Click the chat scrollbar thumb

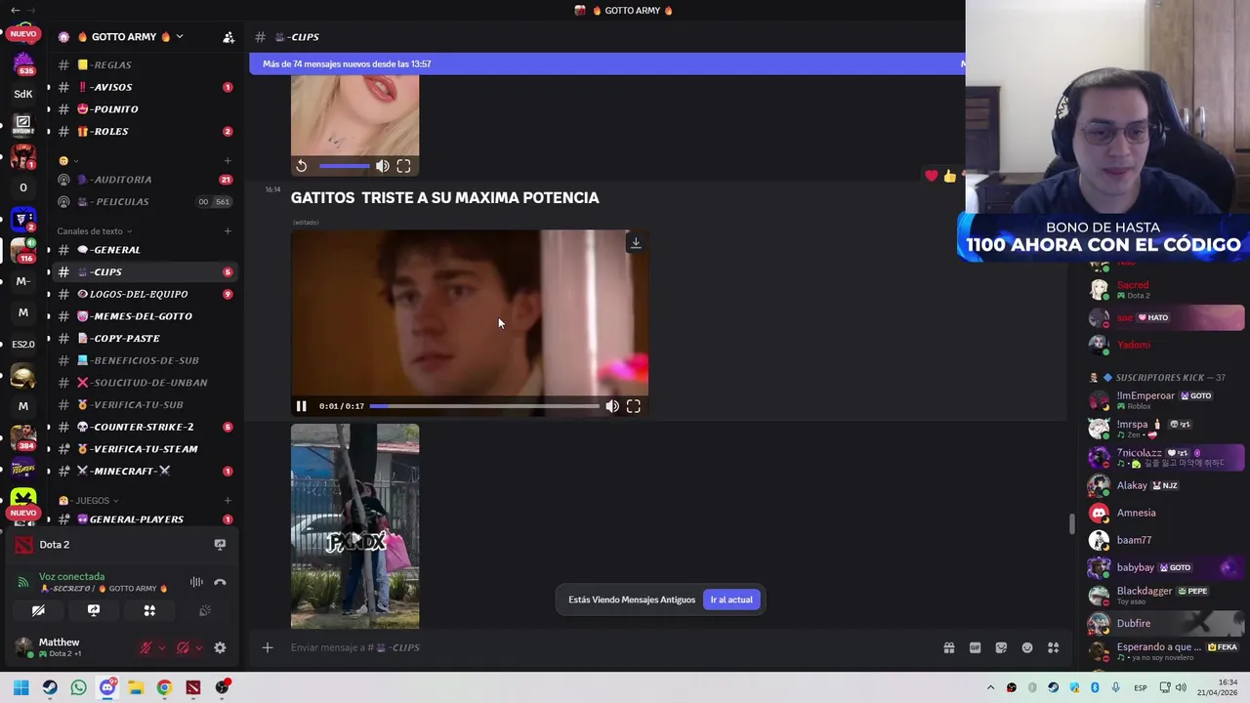pyautogui.click(x=1070, y=523)
